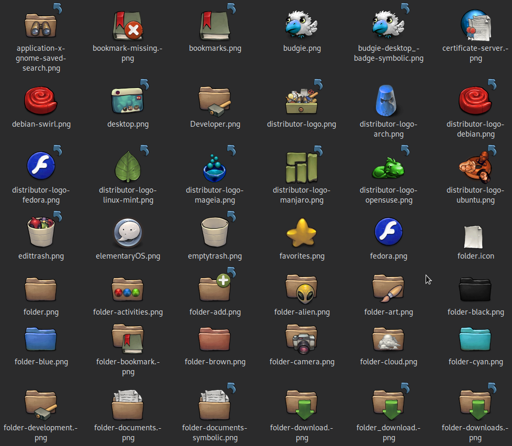Click the elementaryOS.png speech bubble icon
The height and width of the screenshot is (446, 512).
pos(128,232)
